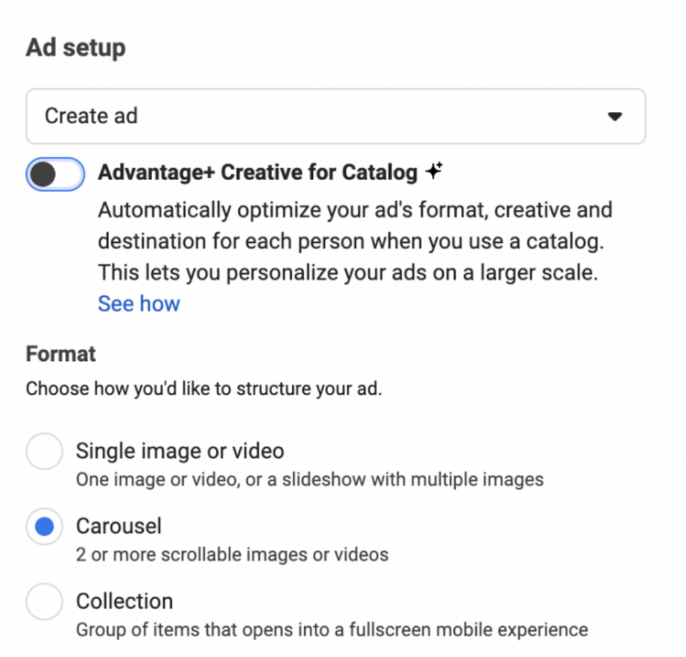This screenshot has height=657, width=686.
Task: Click the sparkle icon next to Catalog
Action: click(434, 171)
